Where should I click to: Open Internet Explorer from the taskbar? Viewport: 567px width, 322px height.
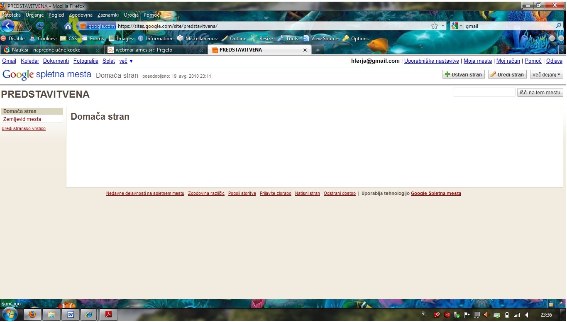click(89, 315)
